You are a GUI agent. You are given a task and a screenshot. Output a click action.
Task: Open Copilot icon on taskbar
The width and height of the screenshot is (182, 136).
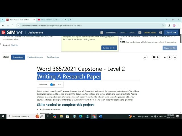pos(55,116)
